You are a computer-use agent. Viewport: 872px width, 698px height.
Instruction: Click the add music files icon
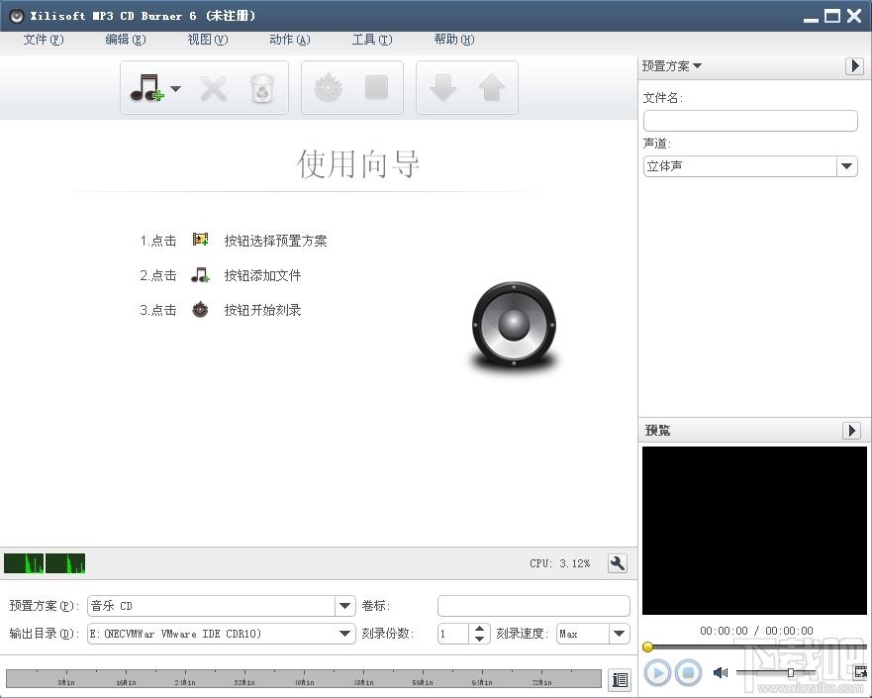coord(146,88)
